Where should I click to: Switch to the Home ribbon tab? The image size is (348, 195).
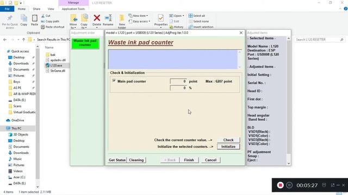click(22, 9)
